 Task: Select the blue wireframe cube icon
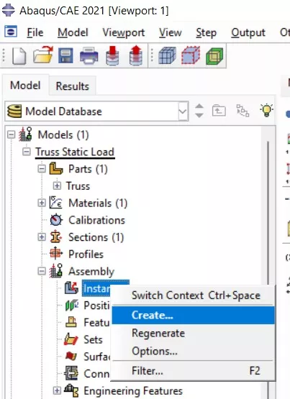tap(167, 55)
